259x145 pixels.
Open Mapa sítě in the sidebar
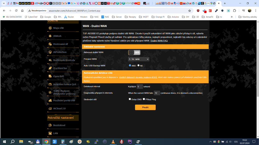pyautogui.click(x=58, y=28)
